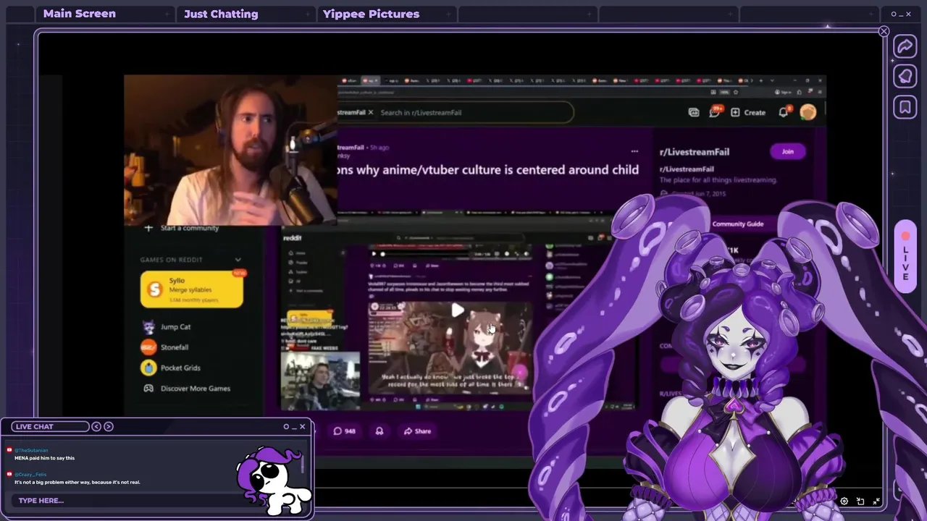Open the Stonefall game
Viewport: 927px width, 521px height.
[x=165, y=347]
